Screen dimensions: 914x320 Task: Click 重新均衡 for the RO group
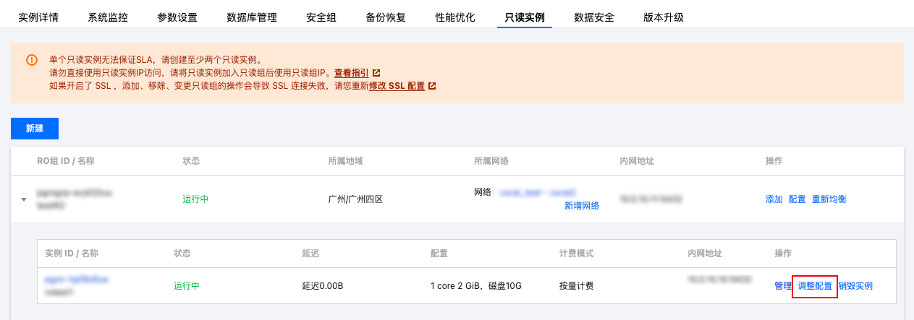pyautogui.click(x=829, y=199)
